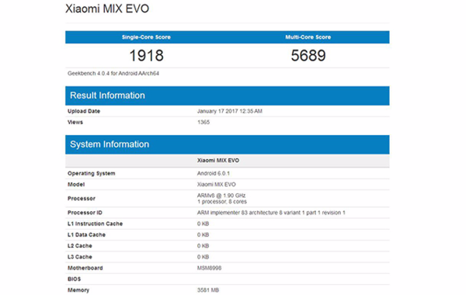Screen dimensions: 466x295
Task: Select the Operating System row value
Action: click(x=214, y=173)
